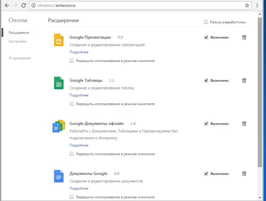
Task: Disable Google Презентации via Включено checkbox
Action: [206, 37]
